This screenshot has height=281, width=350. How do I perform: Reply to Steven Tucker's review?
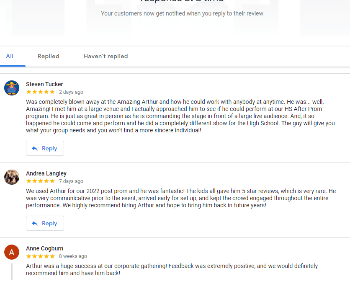pyautogui.click(x=45, y=148)
